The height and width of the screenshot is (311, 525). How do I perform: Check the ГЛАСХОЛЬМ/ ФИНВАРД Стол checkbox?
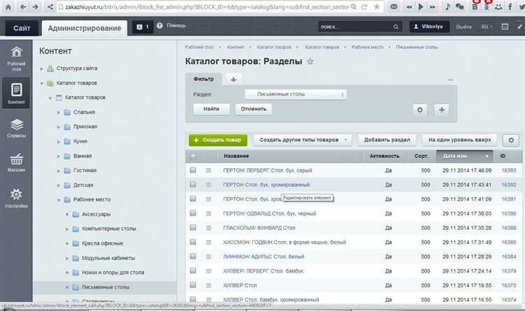coord(193,228)
